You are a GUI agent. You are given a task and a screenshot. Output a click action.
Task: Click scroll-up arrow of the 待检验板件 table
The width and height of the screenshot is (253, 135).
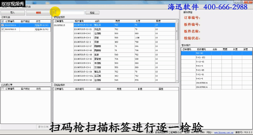click(x=177, y=21)
